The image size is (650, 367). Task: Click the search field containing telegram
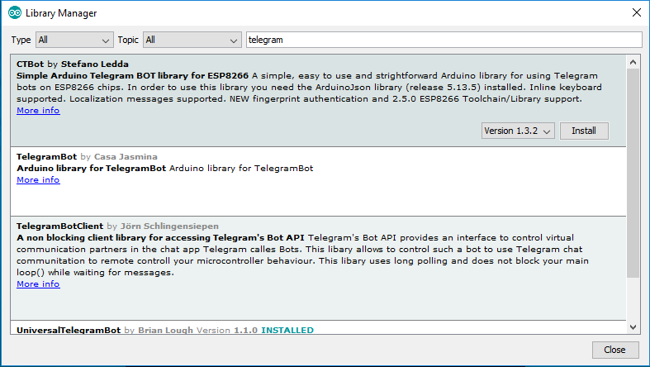pos(444,40)
